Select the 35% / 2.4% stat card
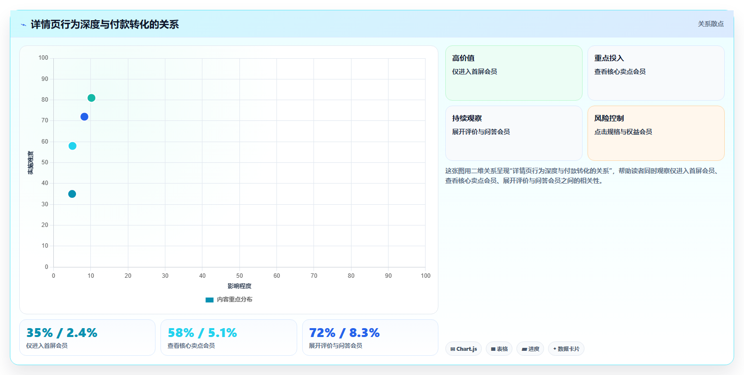This screenshot has width=744, height=375. pyautogui.click(x=87, y=337)
